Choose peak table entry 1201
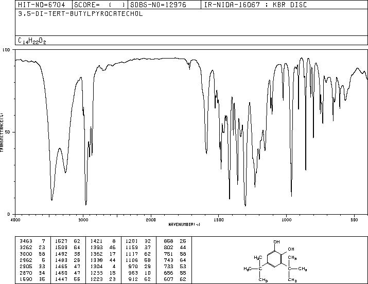 click(x=138, y=241)
